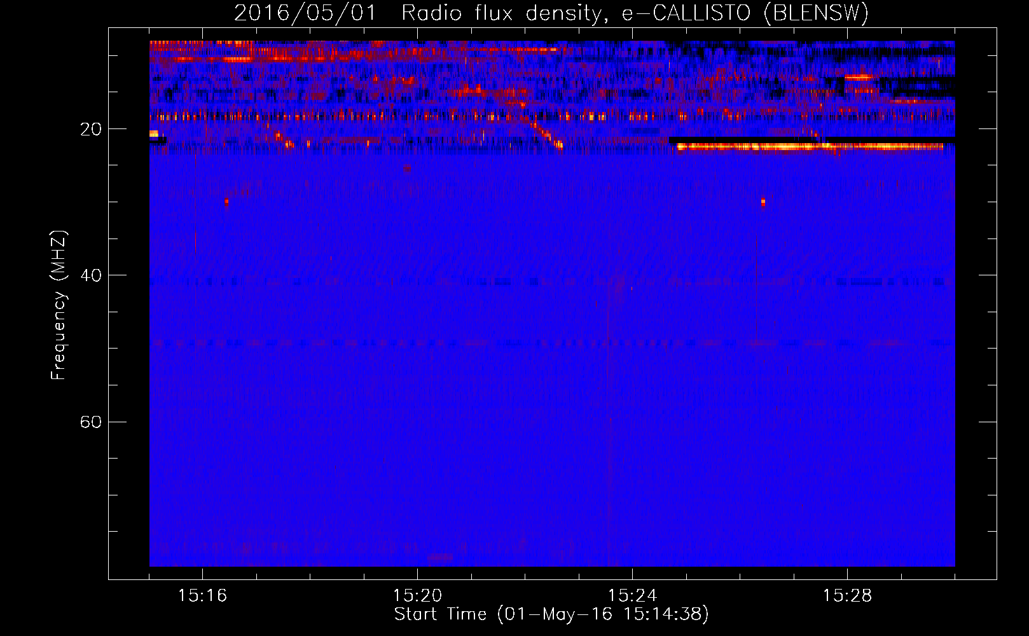The image size is (1029, 636).
Task: Click the 15:28 time tick label
Action: [847, 595]
